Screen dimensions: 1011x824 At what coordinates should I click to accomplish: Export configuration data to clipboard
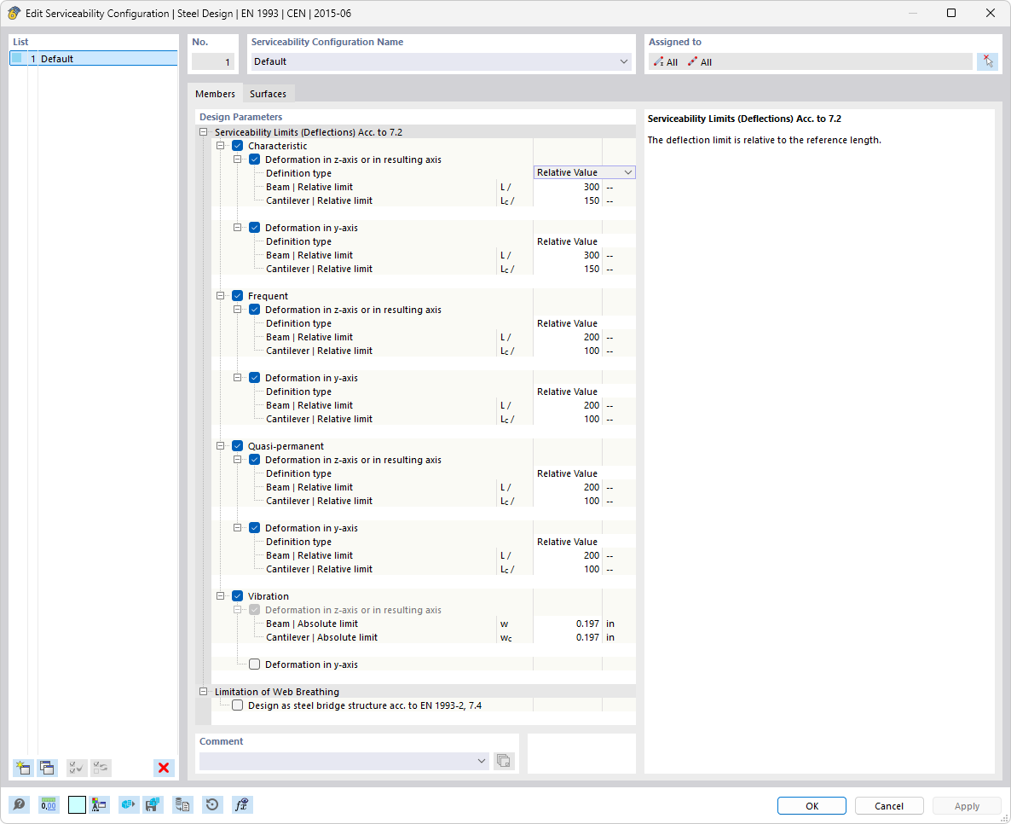[182, 804]
